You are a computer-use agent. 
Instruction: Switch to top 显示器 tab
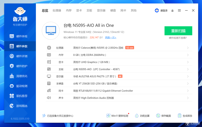pyautogui.click(x=101, y=10)
